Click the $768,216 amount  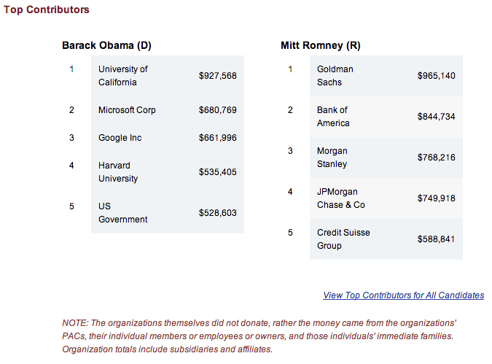coord(436,158)
